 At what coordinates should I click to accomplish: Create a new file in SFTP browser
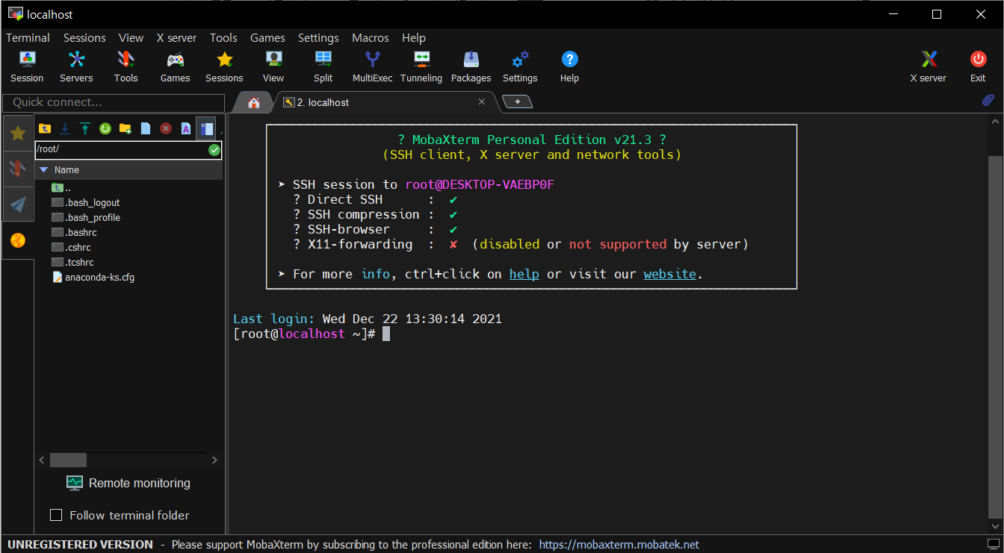pyautogui.click(x=146, y=128)
